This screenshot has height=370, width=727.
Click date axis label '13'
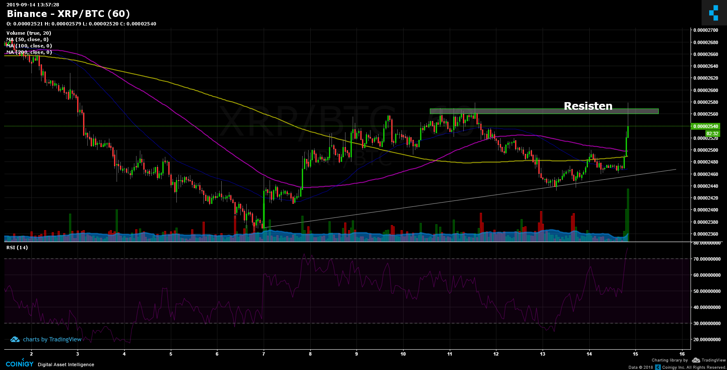543,354
